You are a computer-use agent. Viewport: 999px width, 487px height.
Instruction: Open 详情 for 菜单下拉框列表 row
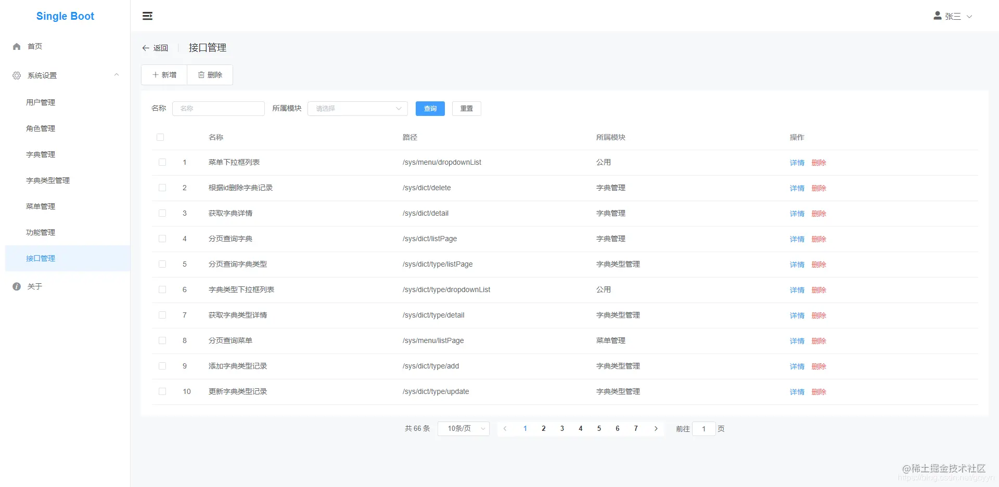click(x=797, y=163)
